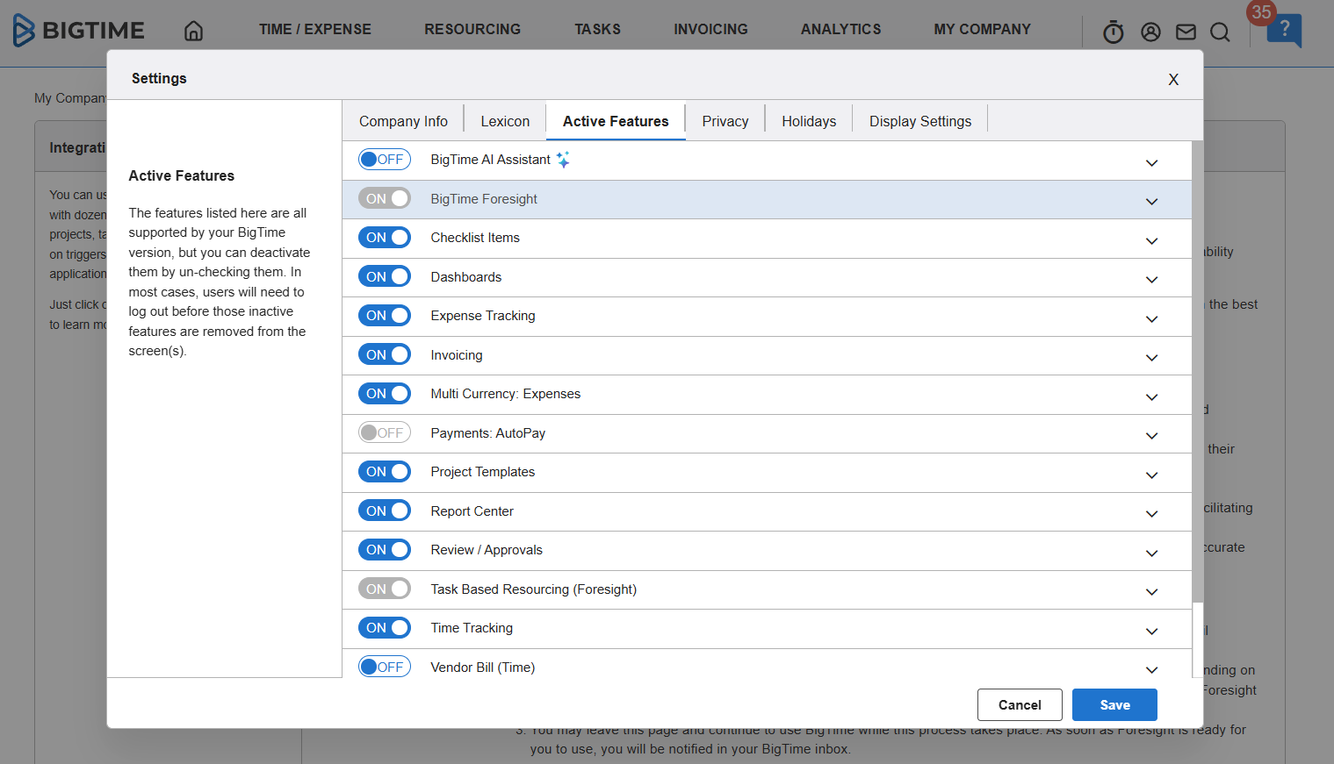Open the Privacy tab
Screen dimensions: 1334x764
pos(725,121)
